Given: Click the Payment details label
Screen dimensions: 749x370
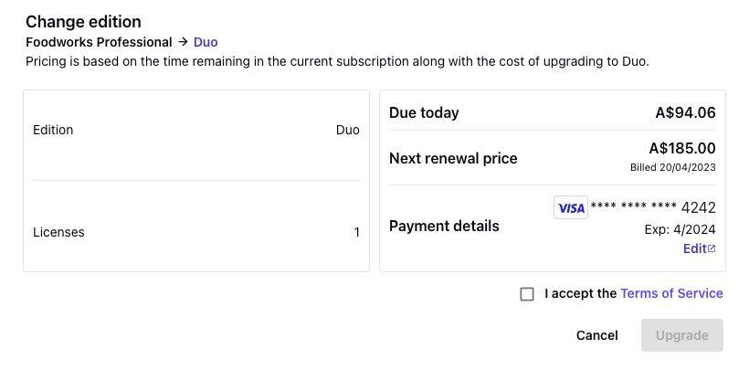Looking at the screenshot, I should click(444, 227).
